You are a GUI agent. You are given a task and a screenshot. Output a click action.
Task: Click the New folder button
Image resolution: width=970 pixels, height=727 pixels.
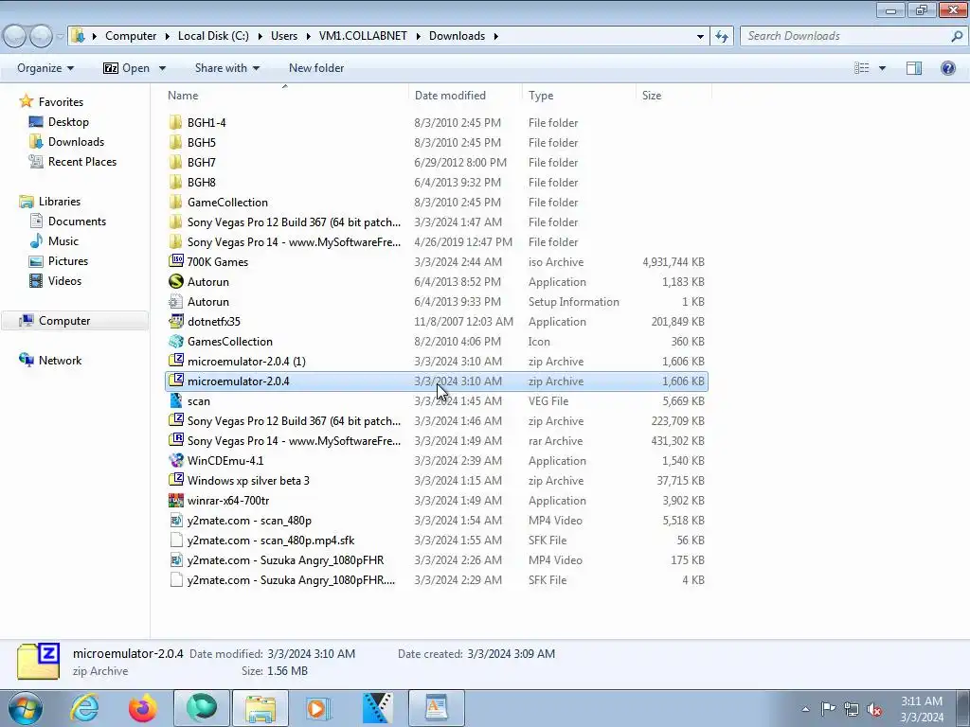(316, 68)
